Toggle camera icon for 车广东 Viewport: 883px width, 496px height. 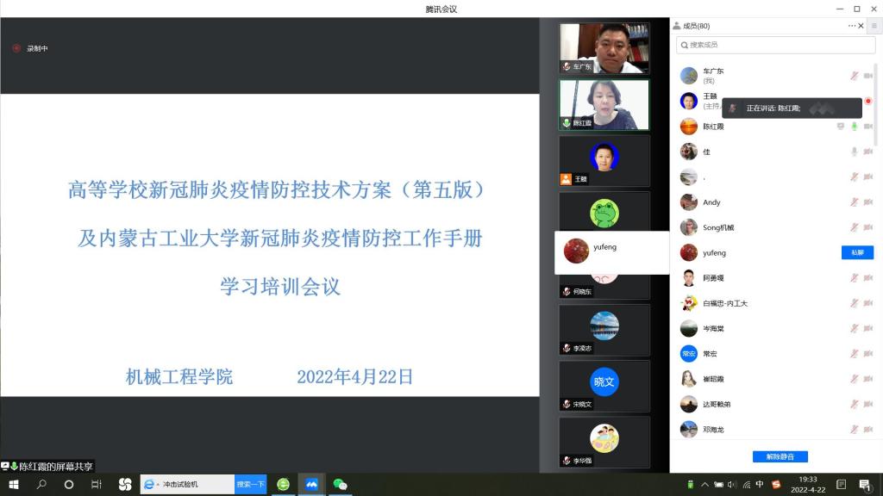(x=868, y=76)
